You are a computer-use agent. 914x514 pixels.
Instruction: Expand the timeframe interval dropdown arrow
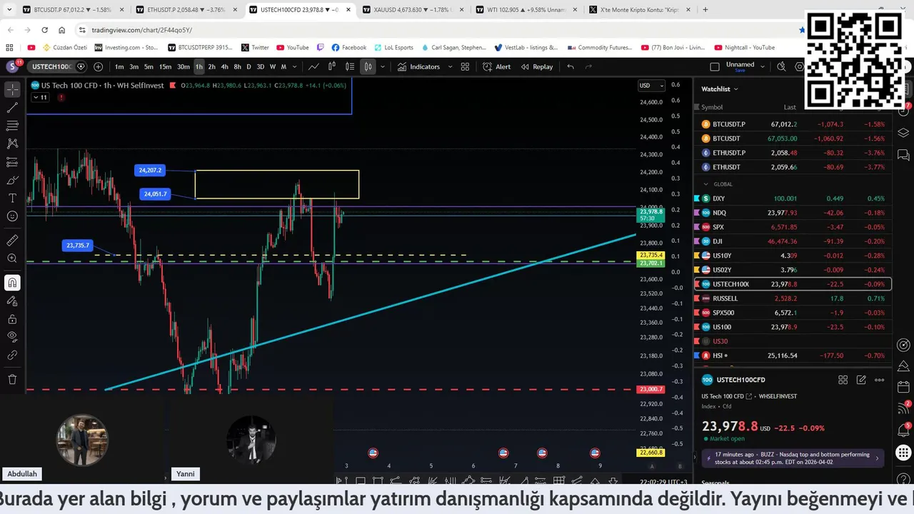(294, 66)
